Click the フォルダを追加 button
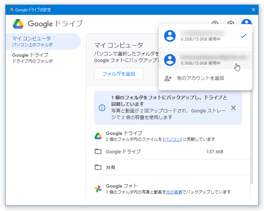The height and width of the screenshot is (211, 264). point(119,74)
